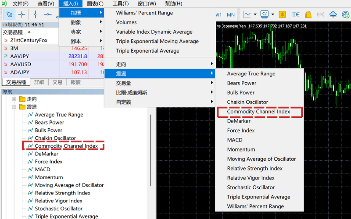Open the IDE MetaEditor button

click(x=296, y=14)
